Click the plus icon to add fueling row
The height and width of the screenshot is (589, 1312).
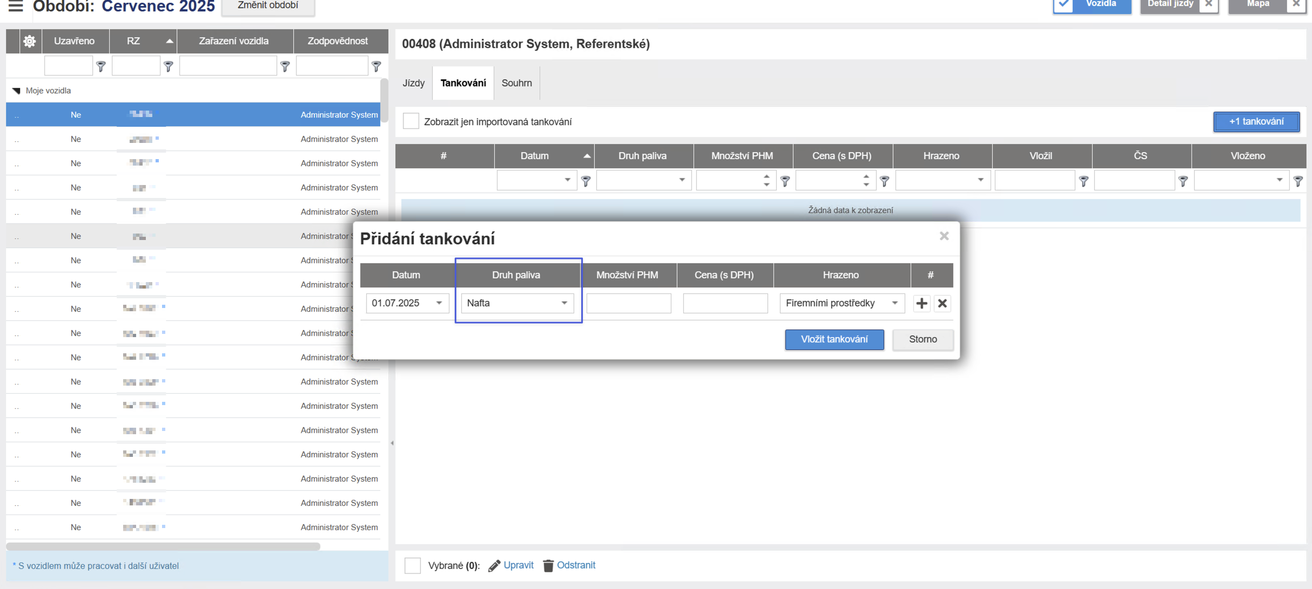[921, 303]
